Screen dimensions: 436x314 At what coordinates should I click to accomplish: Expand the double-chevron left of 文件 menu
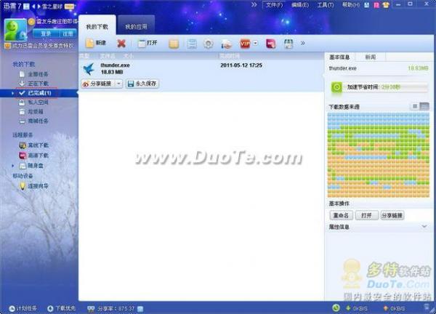point(254,5)
